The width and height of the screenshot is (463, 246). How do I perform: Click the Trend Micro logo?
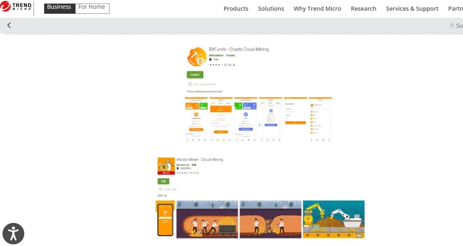[16, 6]
